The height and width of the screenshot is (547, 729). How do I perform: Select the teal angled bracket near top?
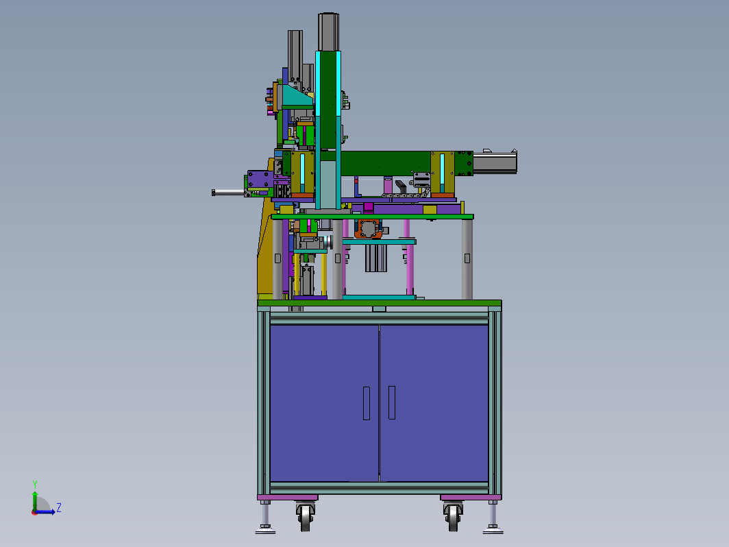point(297,96)
